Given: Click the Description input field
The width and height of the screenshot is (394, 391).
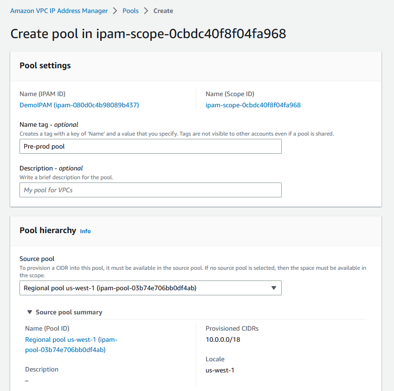Looking at the screenshot, I should pos(150,190).
